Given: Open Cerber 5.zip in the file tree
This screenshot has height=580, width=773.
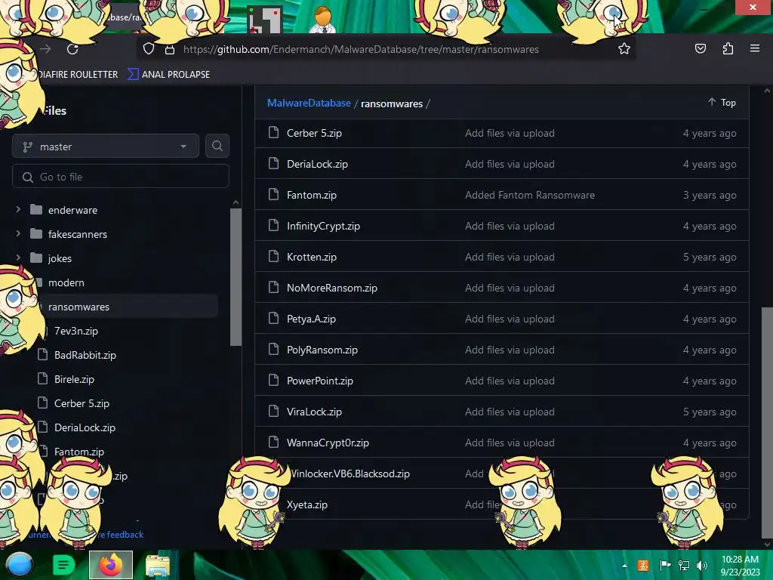Looking at the screenshot, I should (82, 403).
